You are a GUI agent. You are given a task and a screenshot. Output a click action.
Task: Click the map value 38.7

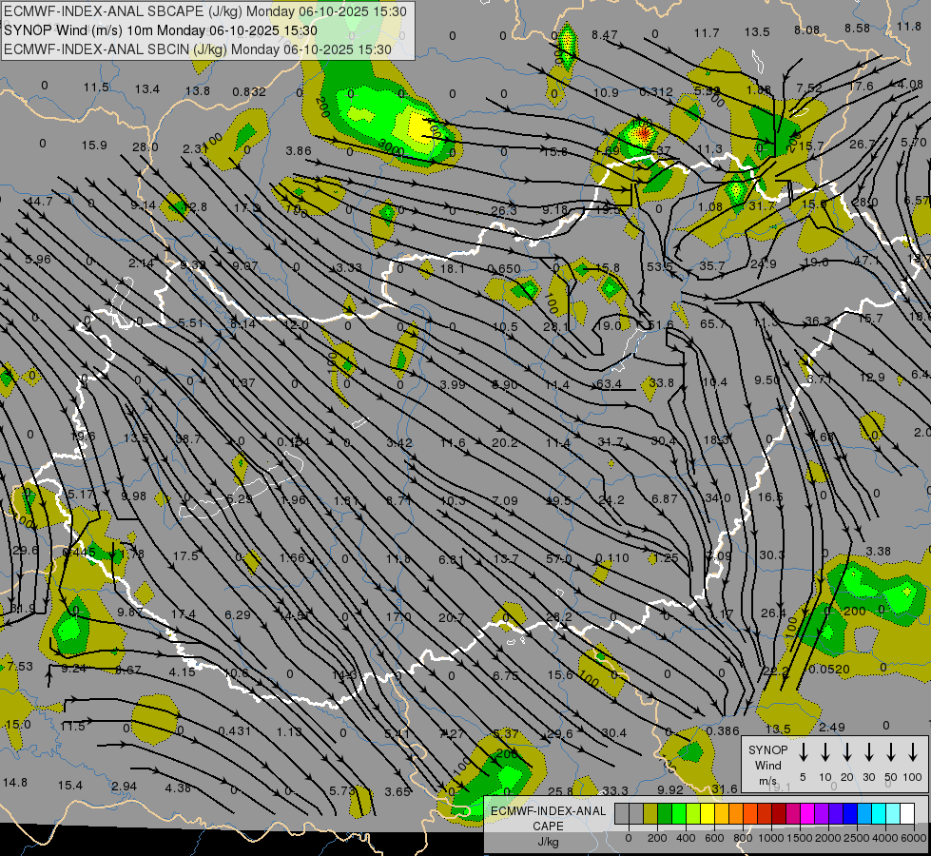188,439
